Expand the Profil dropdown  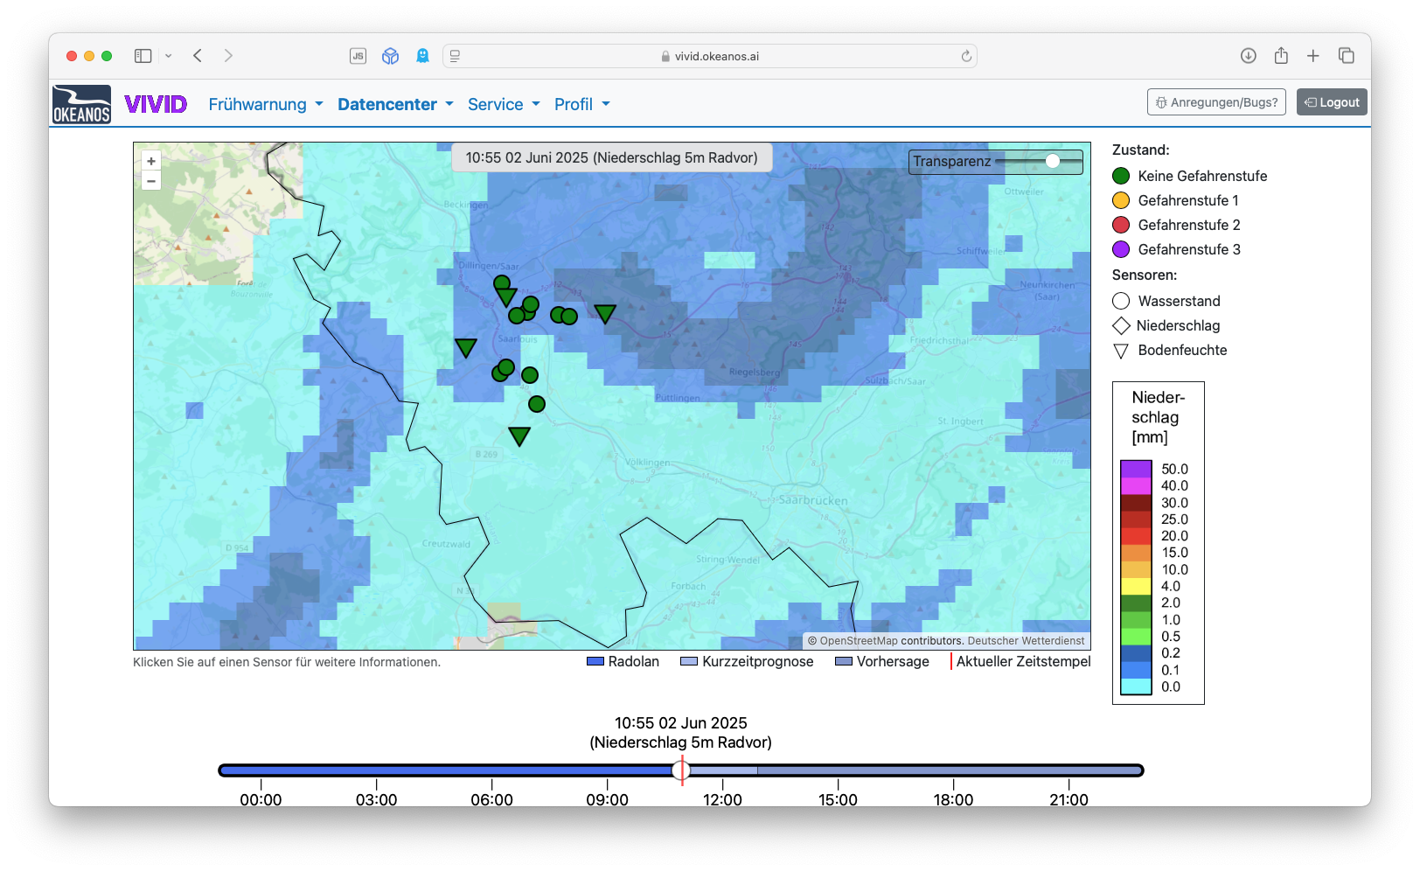581,104
